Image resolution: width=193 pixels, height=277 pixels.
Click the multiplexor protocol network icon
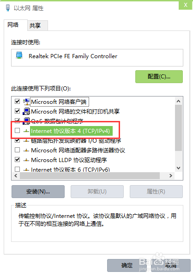[x=26, y=151]
